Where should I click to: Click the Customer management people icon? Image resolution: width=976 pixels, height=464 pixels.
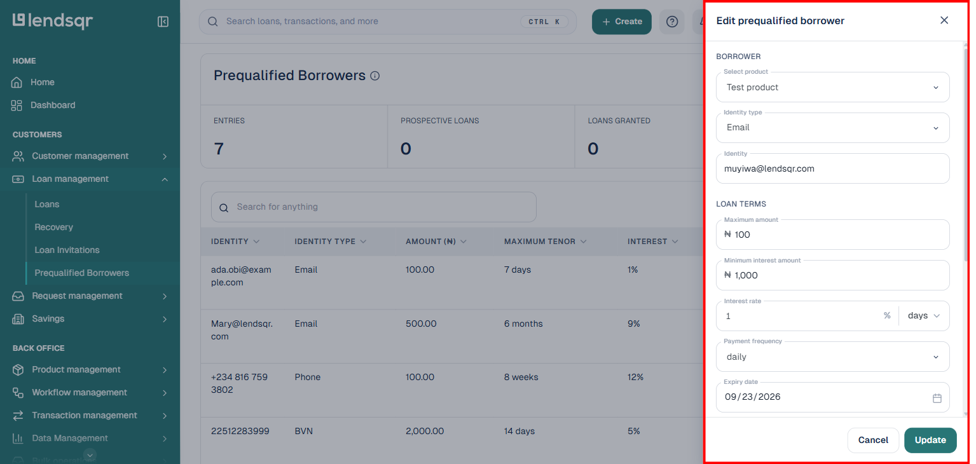[x=18, y=156]
